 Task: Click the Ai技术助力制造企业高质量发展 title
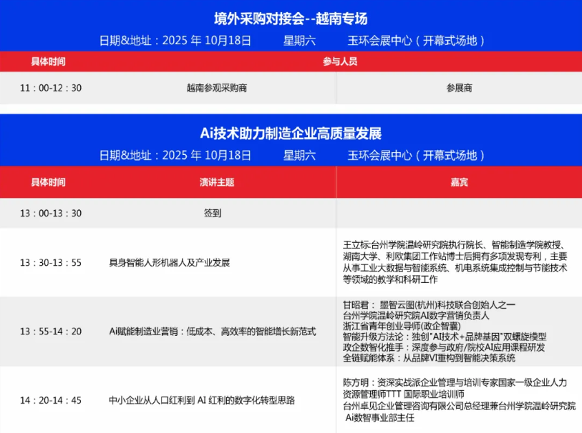point(291,134)
